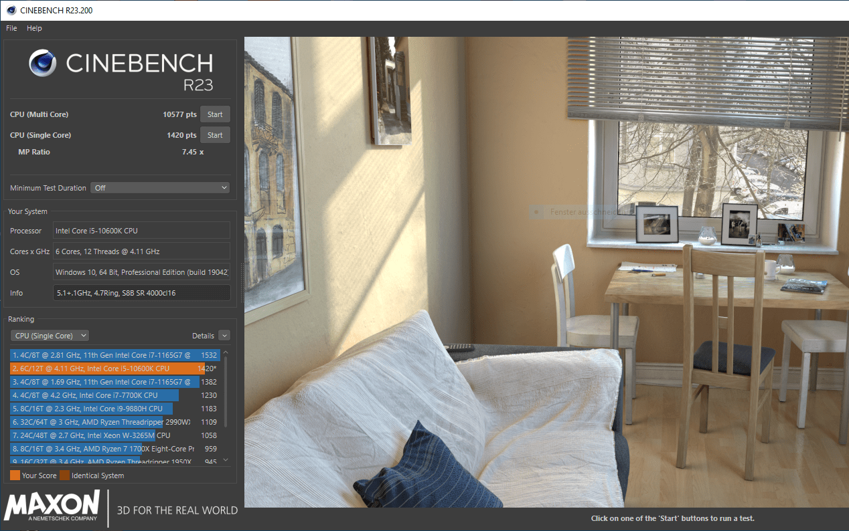Click the Info text field
Viewport: 849px width, 531px height.
tap(141, 293)
